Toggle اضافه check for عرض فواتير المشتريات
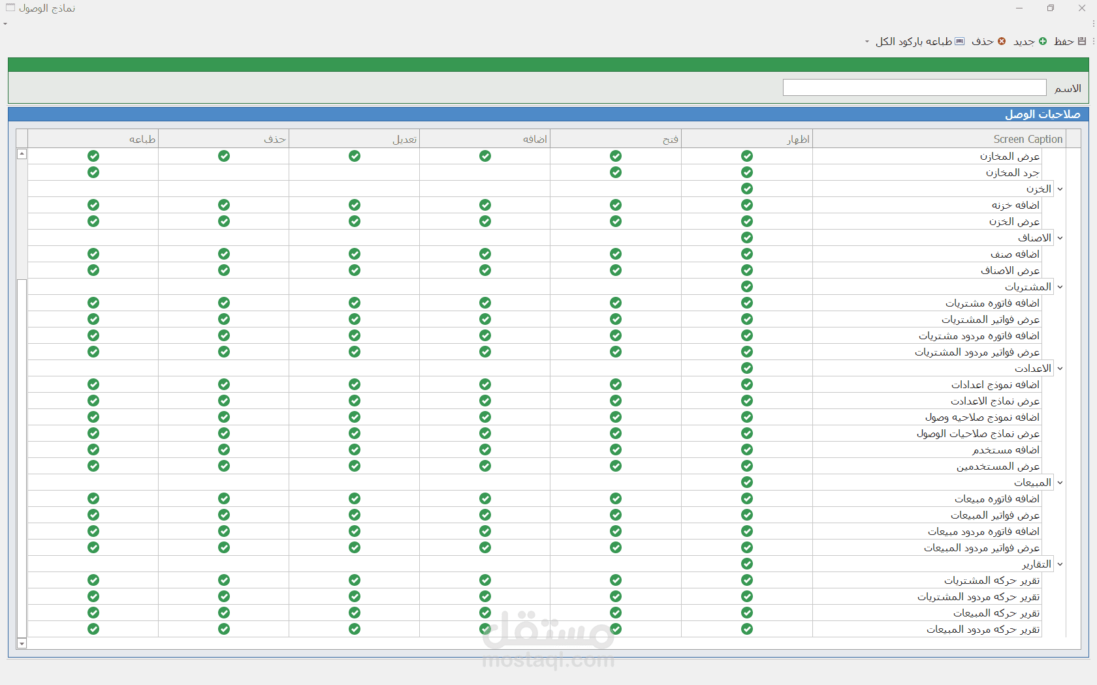Viewport: 1097px width, 685px height. point(485,319)
